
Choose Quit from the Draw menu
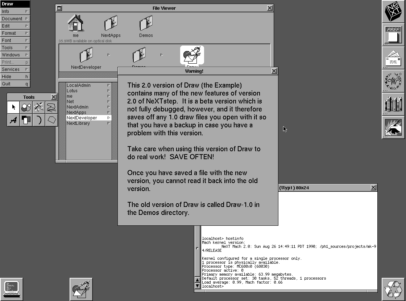click(x=15, y=84)
